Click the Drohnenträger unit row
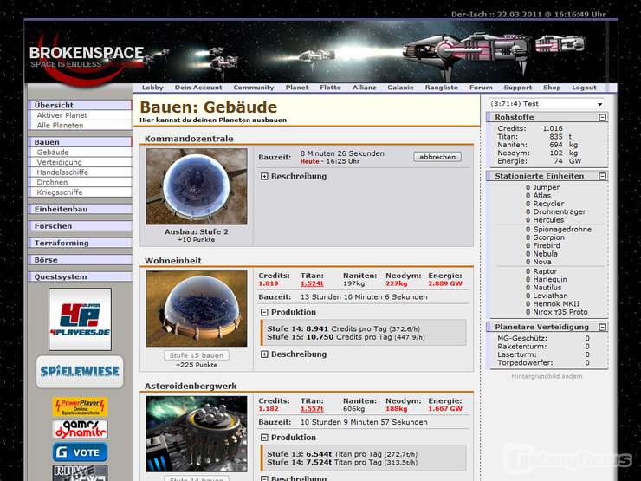This screenshot has width=641, height=481. [555, 211]
